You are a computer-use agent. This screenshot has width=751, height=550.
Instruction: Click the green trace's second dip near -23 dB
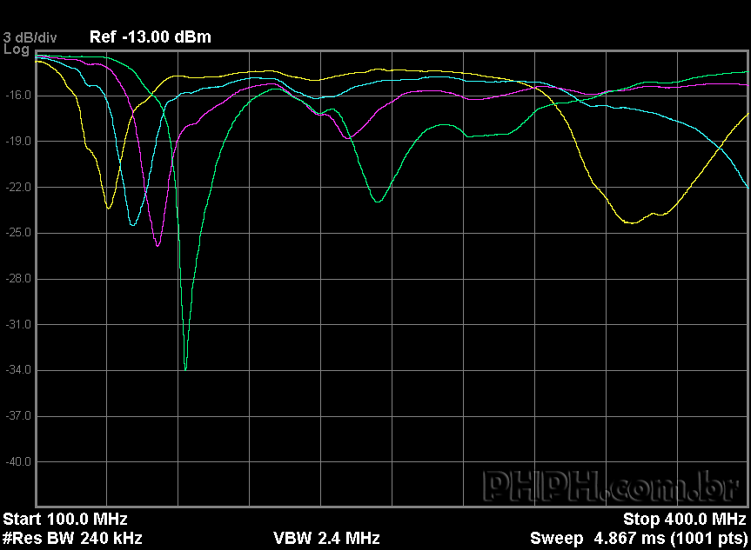pos(377,202)
